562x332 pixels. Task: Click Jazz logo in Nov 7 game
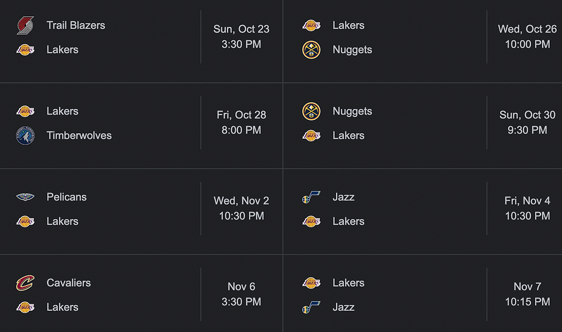click(x=311, y=307)
